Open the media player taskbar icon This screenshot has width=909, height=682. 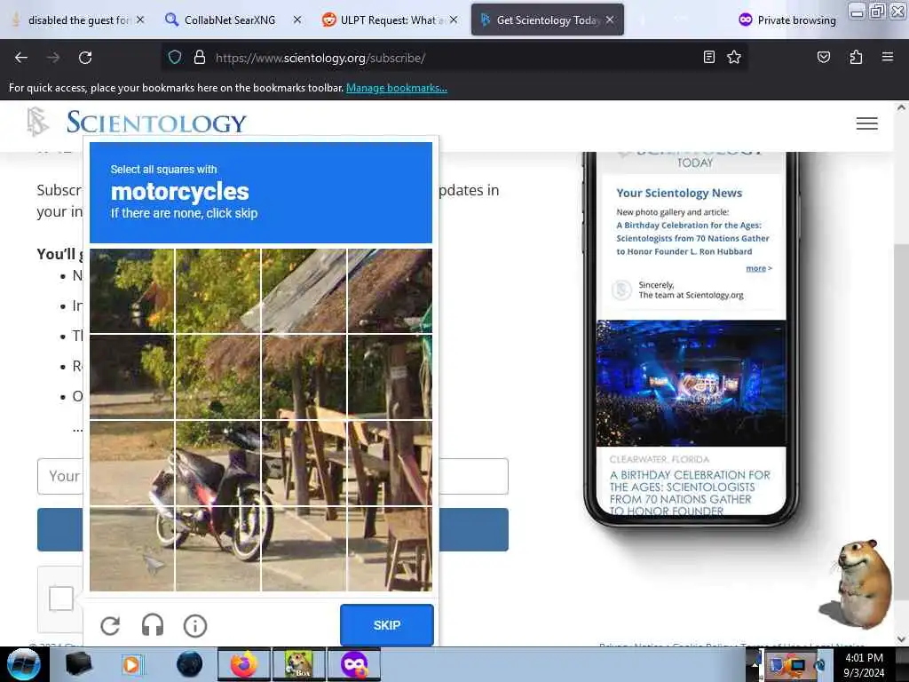click(131, 664)
